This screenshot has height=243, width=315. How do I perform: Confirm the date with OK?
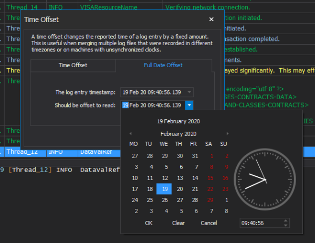coord(149,223)
